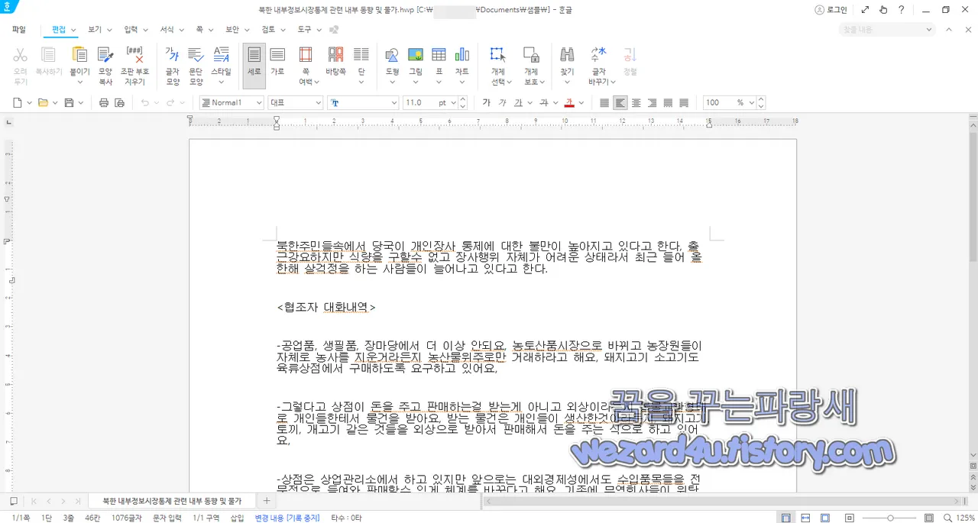Toggle Portrait (세로) orientation button
978x523 pixels.
pyautogui.click(x=254, y=66)
